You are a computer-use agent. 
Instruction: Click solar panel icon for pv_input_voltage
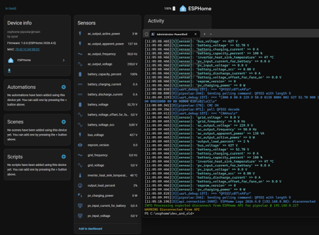tap(80, 216)
